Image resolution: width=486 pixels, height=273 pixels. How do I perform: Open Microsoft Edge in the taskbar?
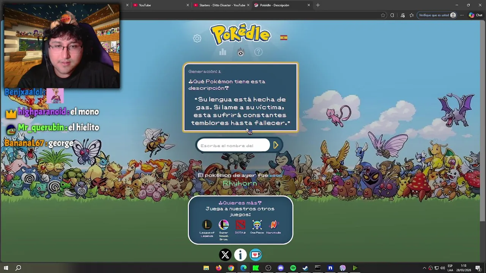243,268
